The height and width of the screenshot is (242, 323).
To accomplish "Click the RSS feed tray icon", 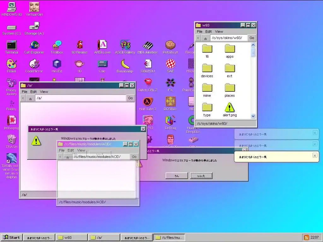I will pyautogui.click(x=306, y=238).
